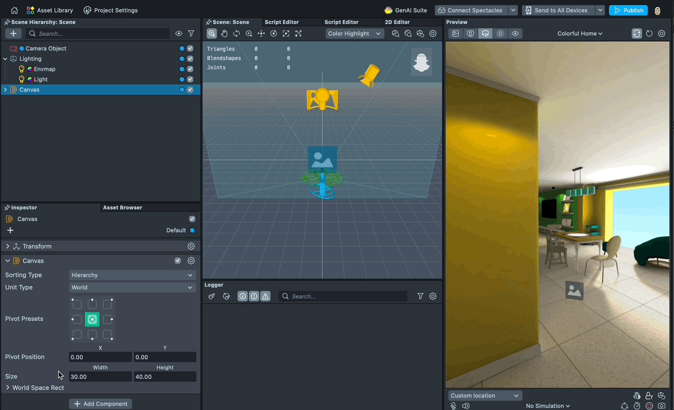Viewport: 674px width, 410px height.
Task: Select the Zoom tool in the scene viewport
Action: click(x=249, y=33)
